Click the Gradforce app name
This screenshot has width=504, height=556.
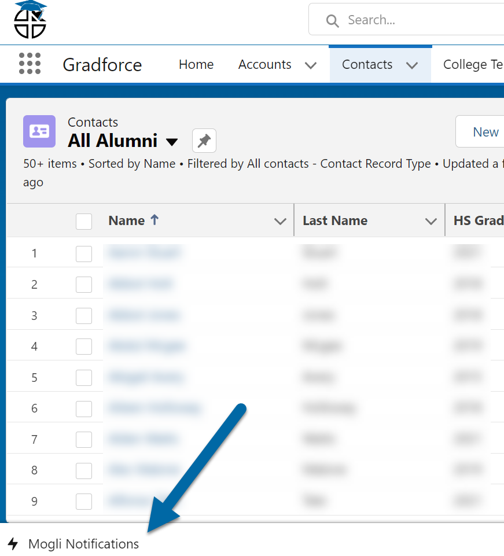point(102,65)
